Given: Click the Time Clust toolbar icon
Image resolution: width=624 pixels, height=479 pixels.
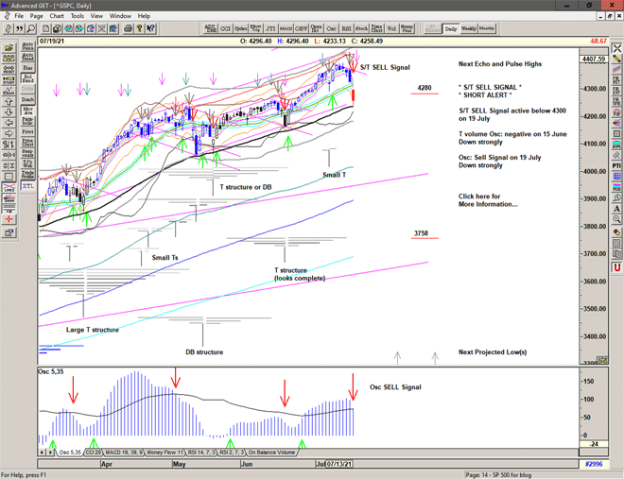Looking at the screenshot, I should [x=377, y=29].
